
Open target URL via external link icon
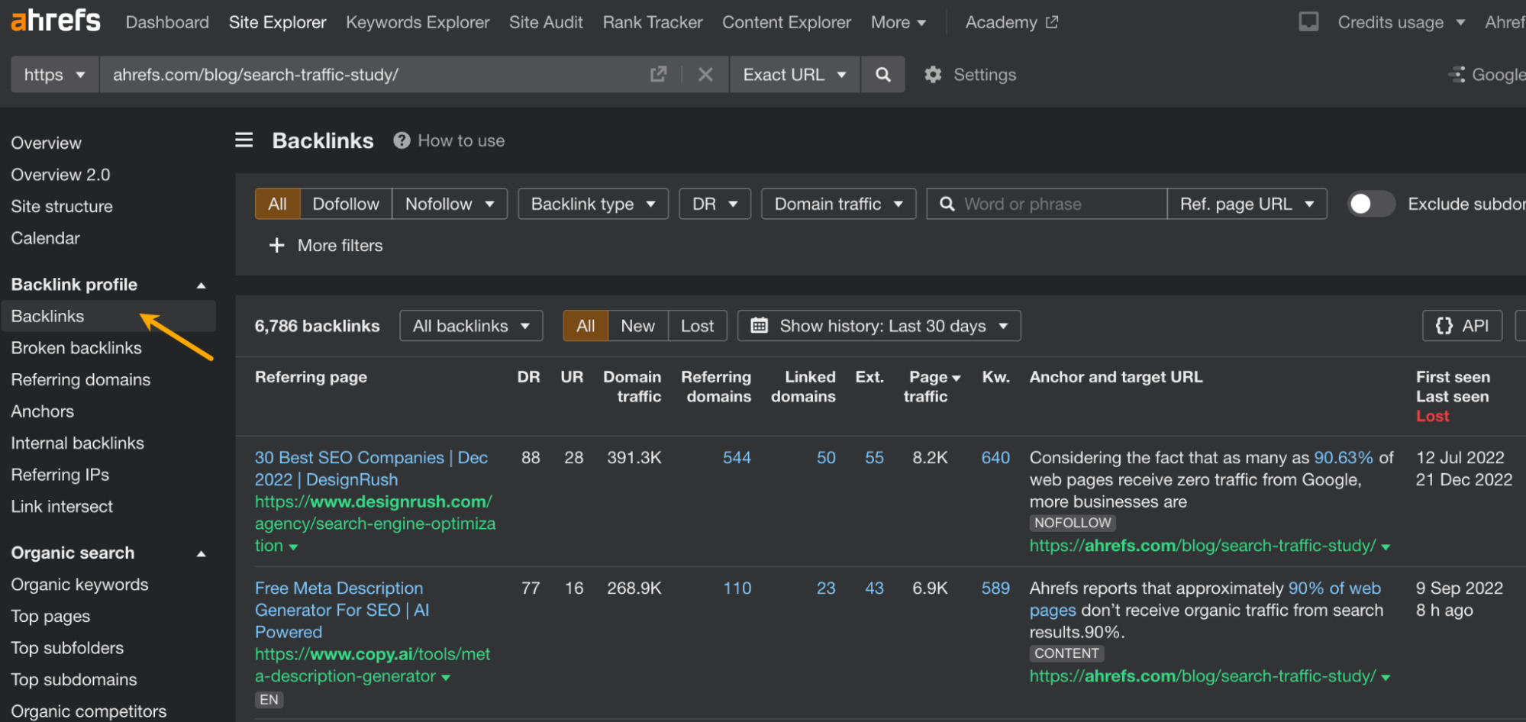pos(658,74)
